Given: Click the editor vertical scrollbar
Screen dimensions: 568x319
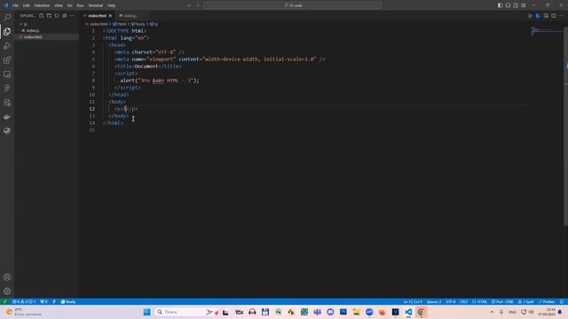Looking at the screenshot, I should [565, 127].
